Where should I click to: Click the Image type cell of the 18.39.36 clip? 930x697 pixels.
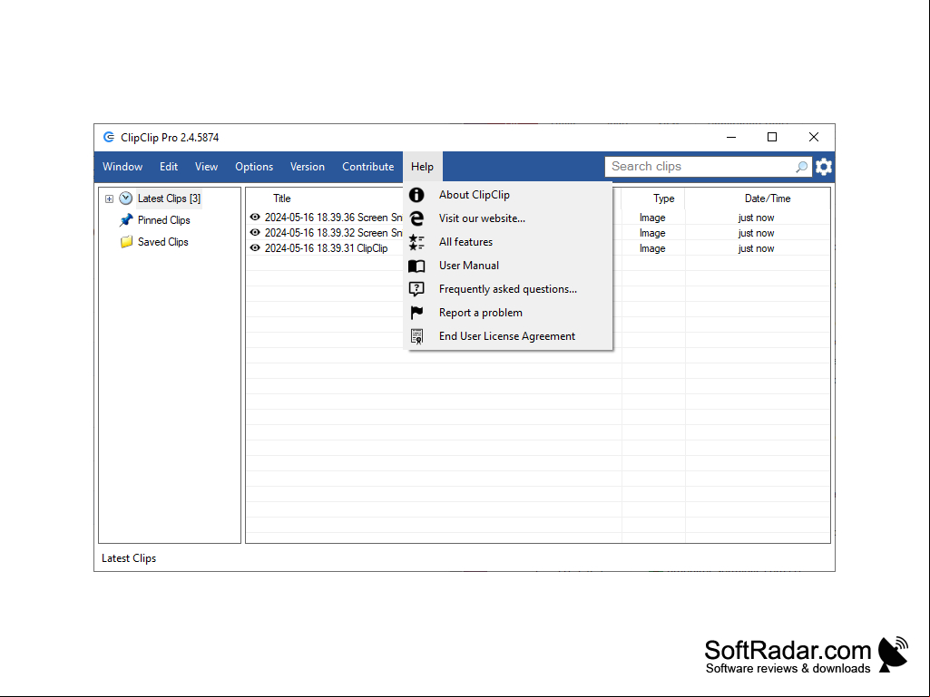652,218
